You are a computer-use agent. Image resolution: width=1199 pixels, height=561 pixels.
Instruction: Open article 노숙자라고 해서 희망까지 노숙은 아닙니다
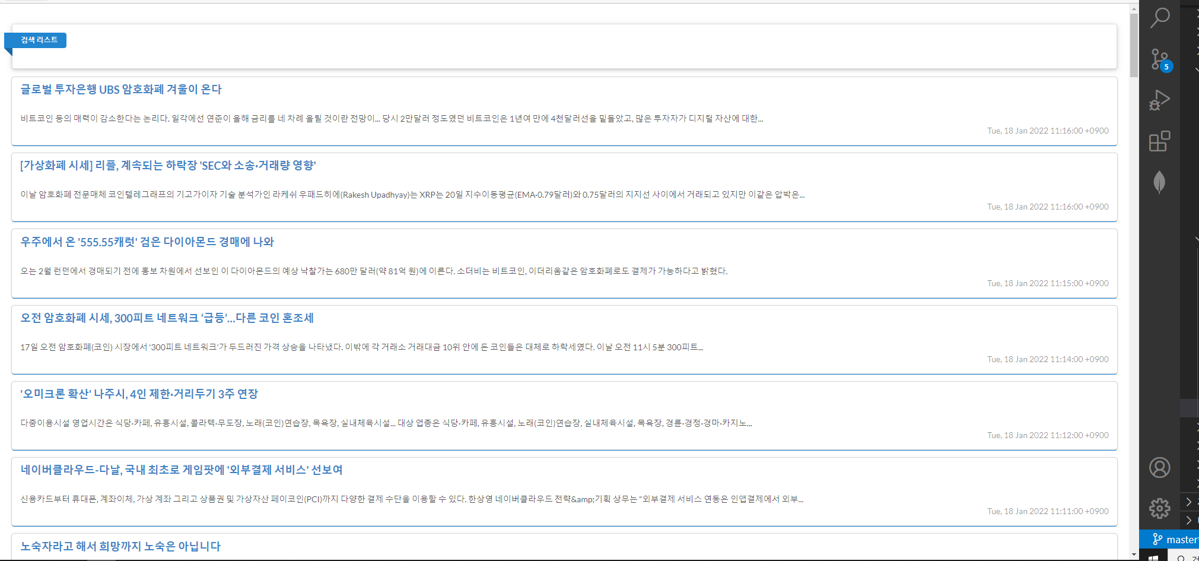(120, 546)
